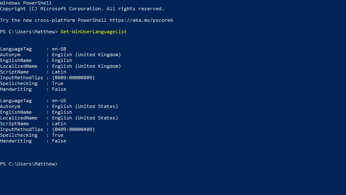Screen dimensions: 346x195
Task: Click the input method tip {0409:00000409}
Action: [73, 129]
